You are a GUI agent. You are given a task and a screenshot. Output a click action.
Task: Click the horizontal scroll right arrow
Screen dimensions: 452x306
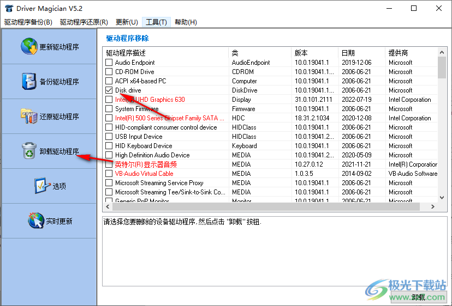pyautogui.click(x=432, y=206)
